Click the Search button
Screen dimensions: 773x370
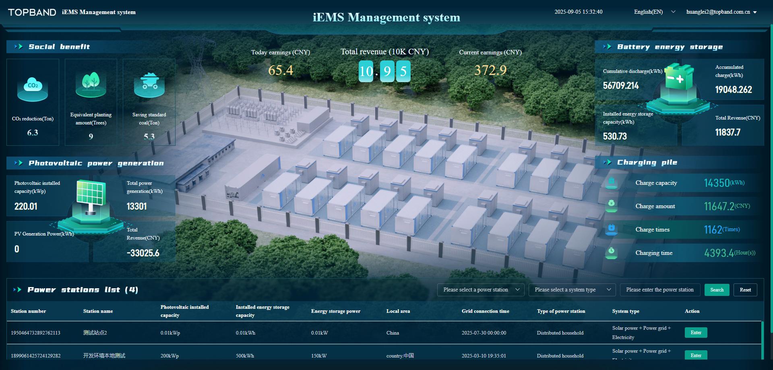pos(717,290)
